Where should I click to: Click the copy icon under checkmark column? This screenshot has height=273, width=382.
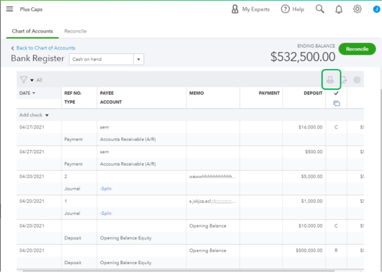click(x=336, y=104)
